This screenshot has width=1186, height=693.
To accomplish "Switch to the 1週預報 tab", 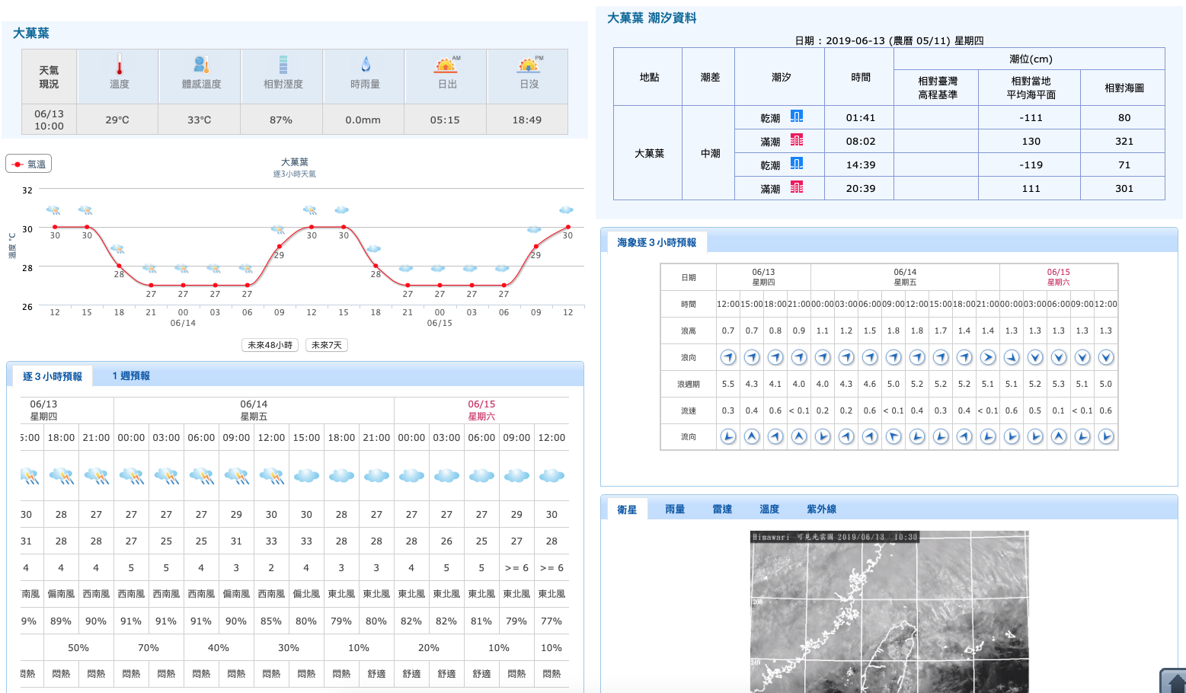I will coord(131,376).
